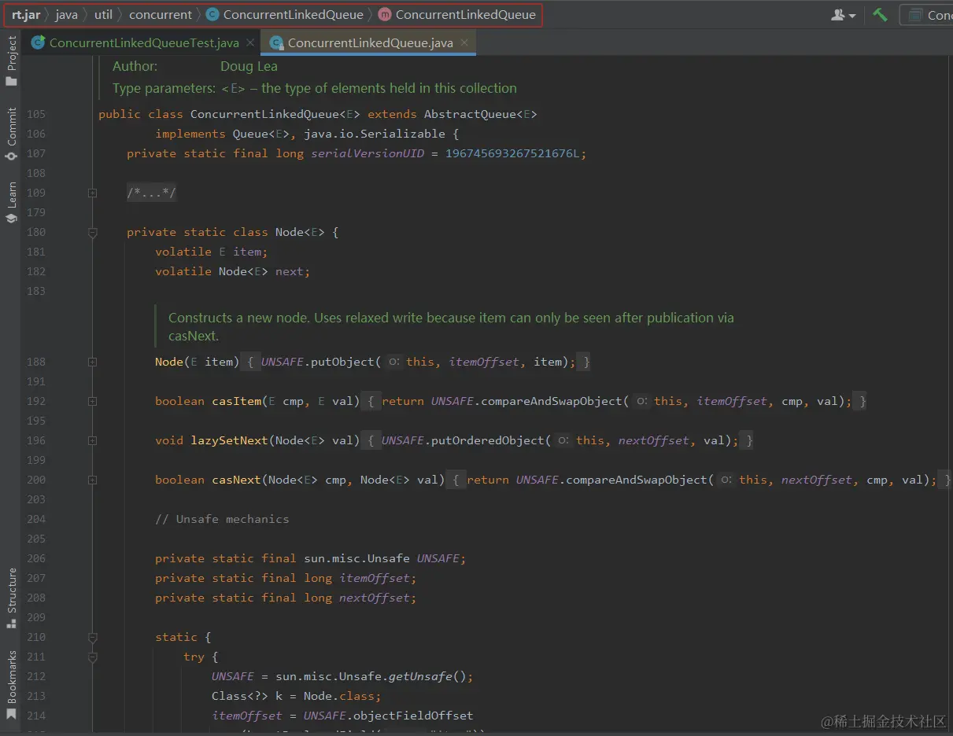Click the putOrderedObject call
Viewport: 953px width, 736px height.
tap(487, 440)
